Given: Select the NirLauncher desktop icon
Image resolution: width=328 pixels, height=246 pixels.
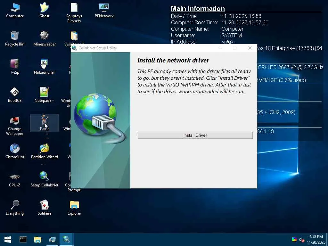Looking at the screenshot, I should [44, 67].
